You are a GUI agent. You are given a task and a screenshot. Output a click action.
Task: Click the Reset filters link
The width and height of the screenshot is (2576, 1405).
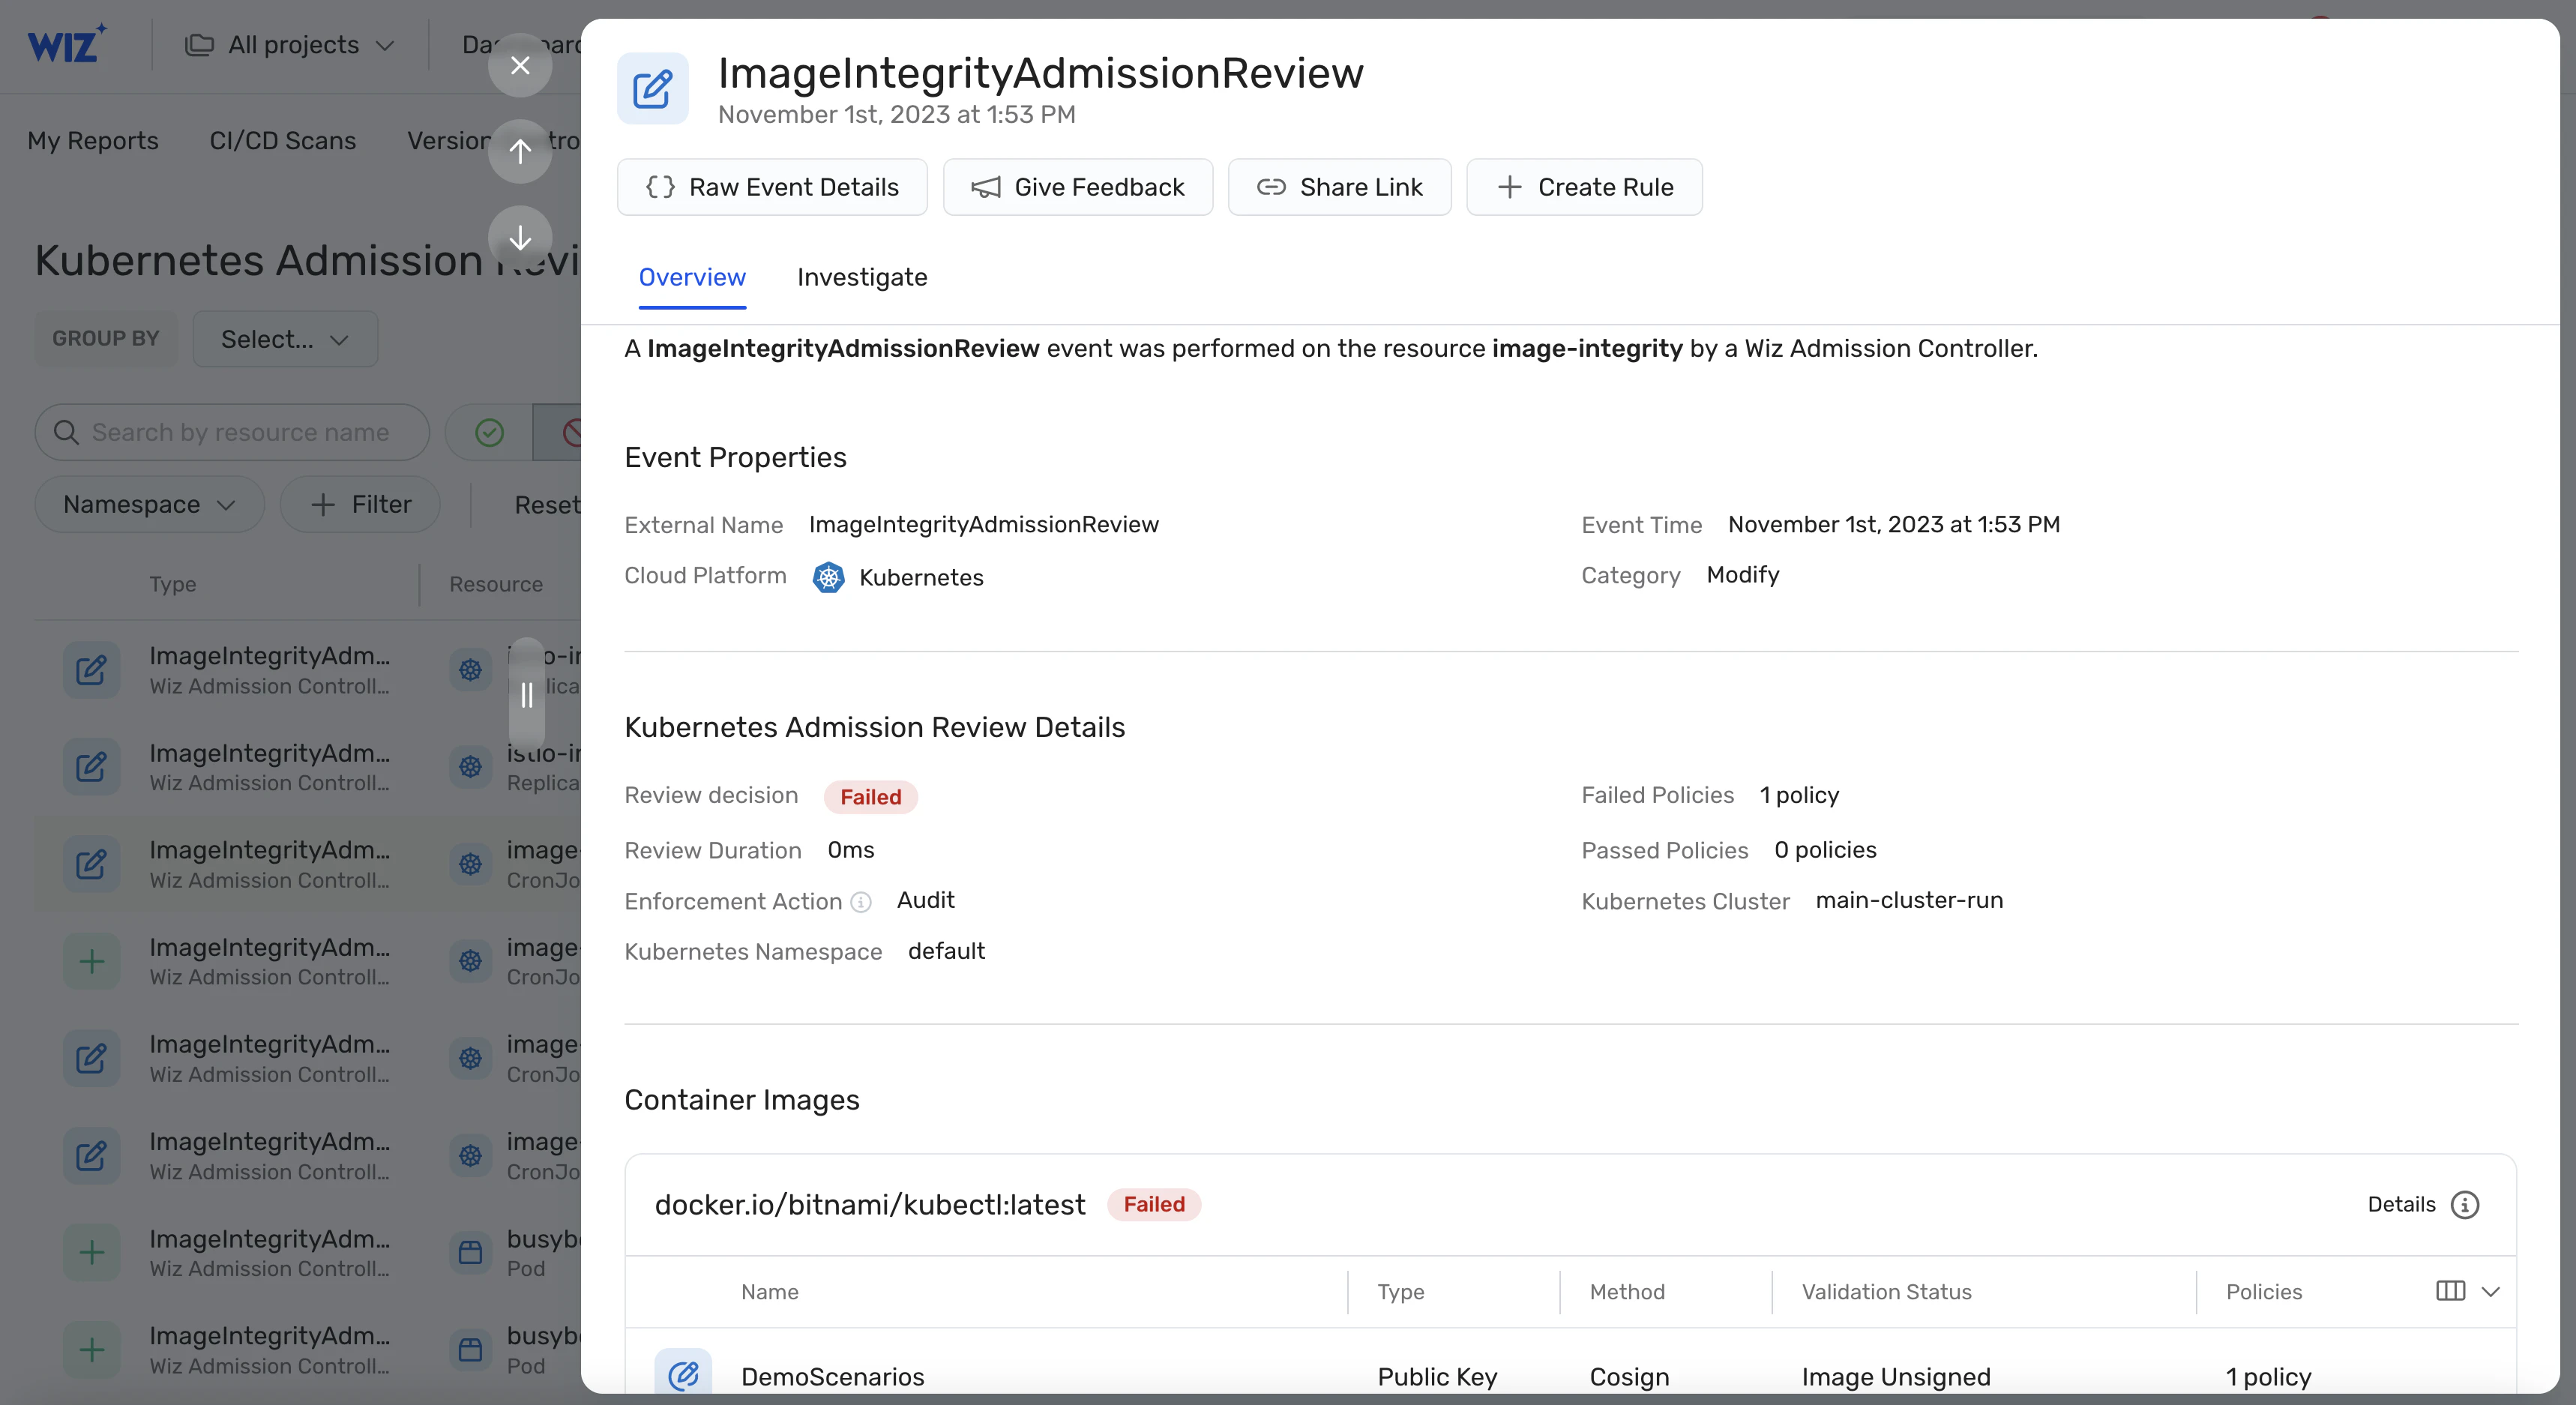[547, 505]
